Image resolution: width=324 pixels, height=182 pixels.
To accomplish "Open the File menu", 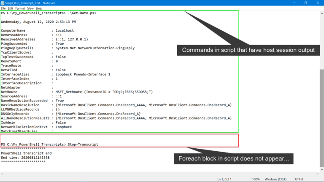I will (x=3, y=8).
